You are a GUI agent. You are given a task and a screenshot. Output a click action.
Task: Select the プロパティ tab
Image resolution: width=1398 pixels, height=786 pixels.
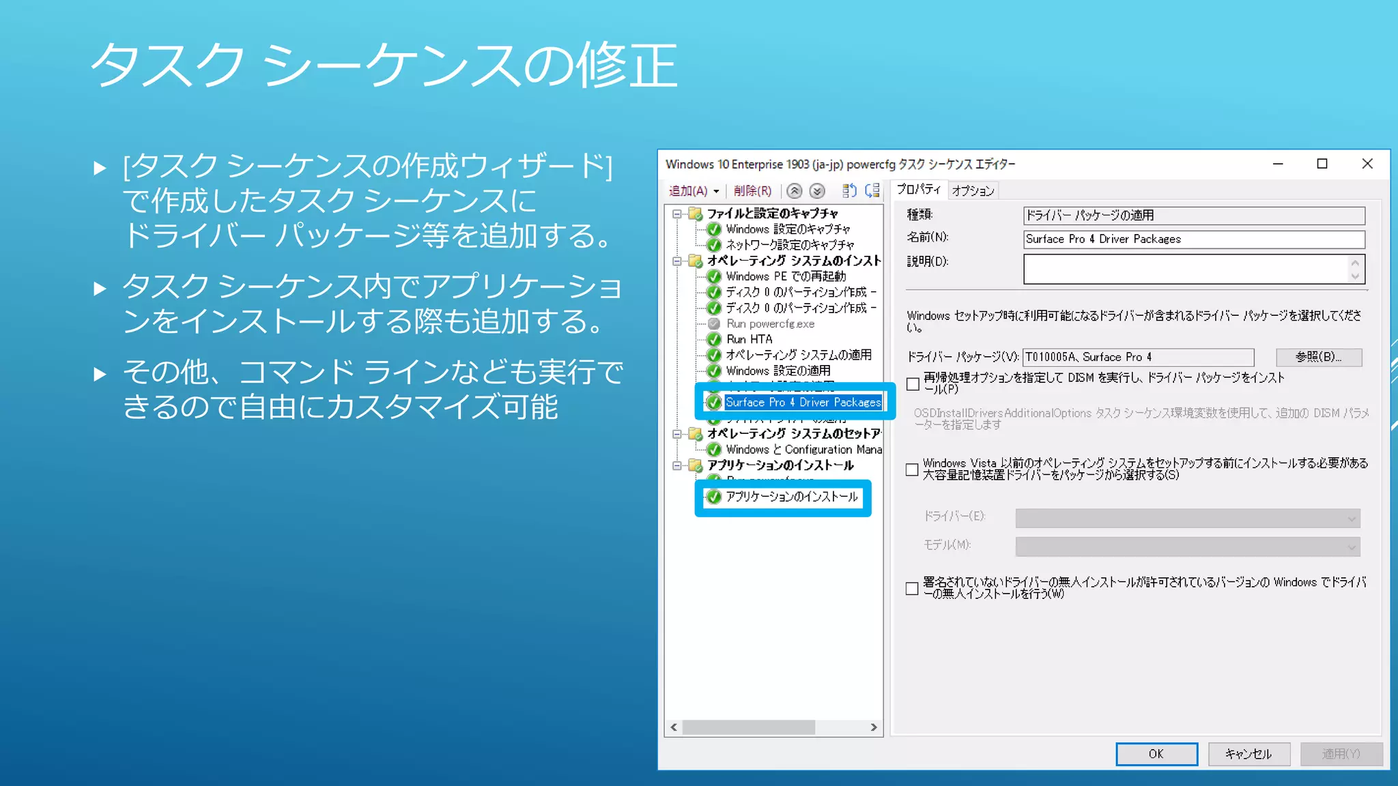click(918, 189)
